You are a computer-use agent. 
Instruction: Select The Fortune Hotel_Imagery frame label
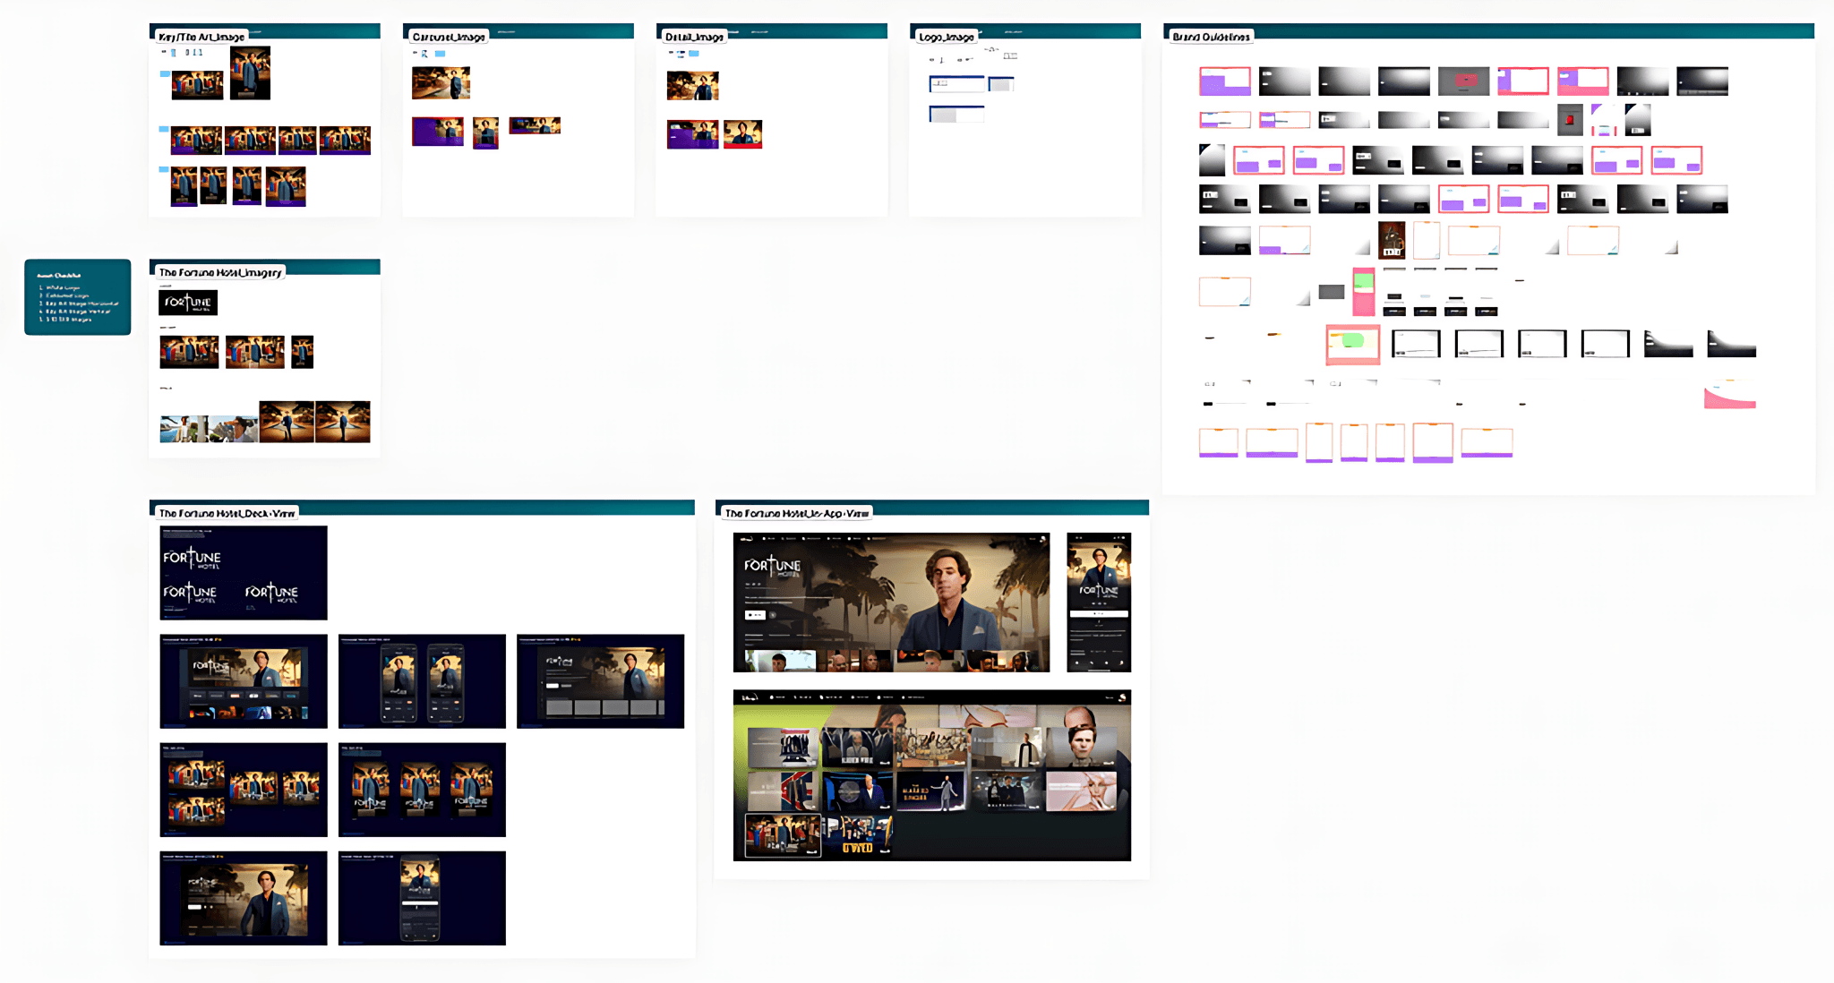[x=219, y=272]
